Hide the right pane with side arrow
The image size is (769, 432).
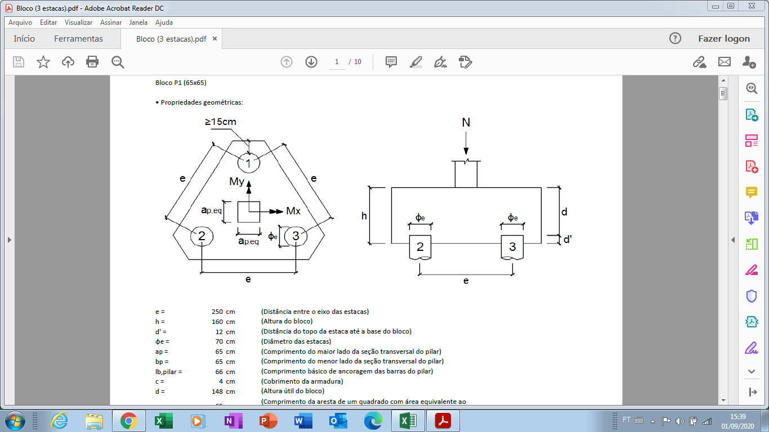click(x=733, y=240)
